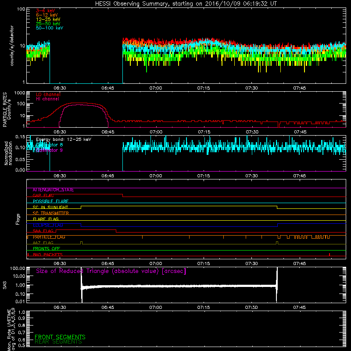Screen dimensions: 351x351
Task: Select the FLARE_FLAG label
Action: click(46, 219)
